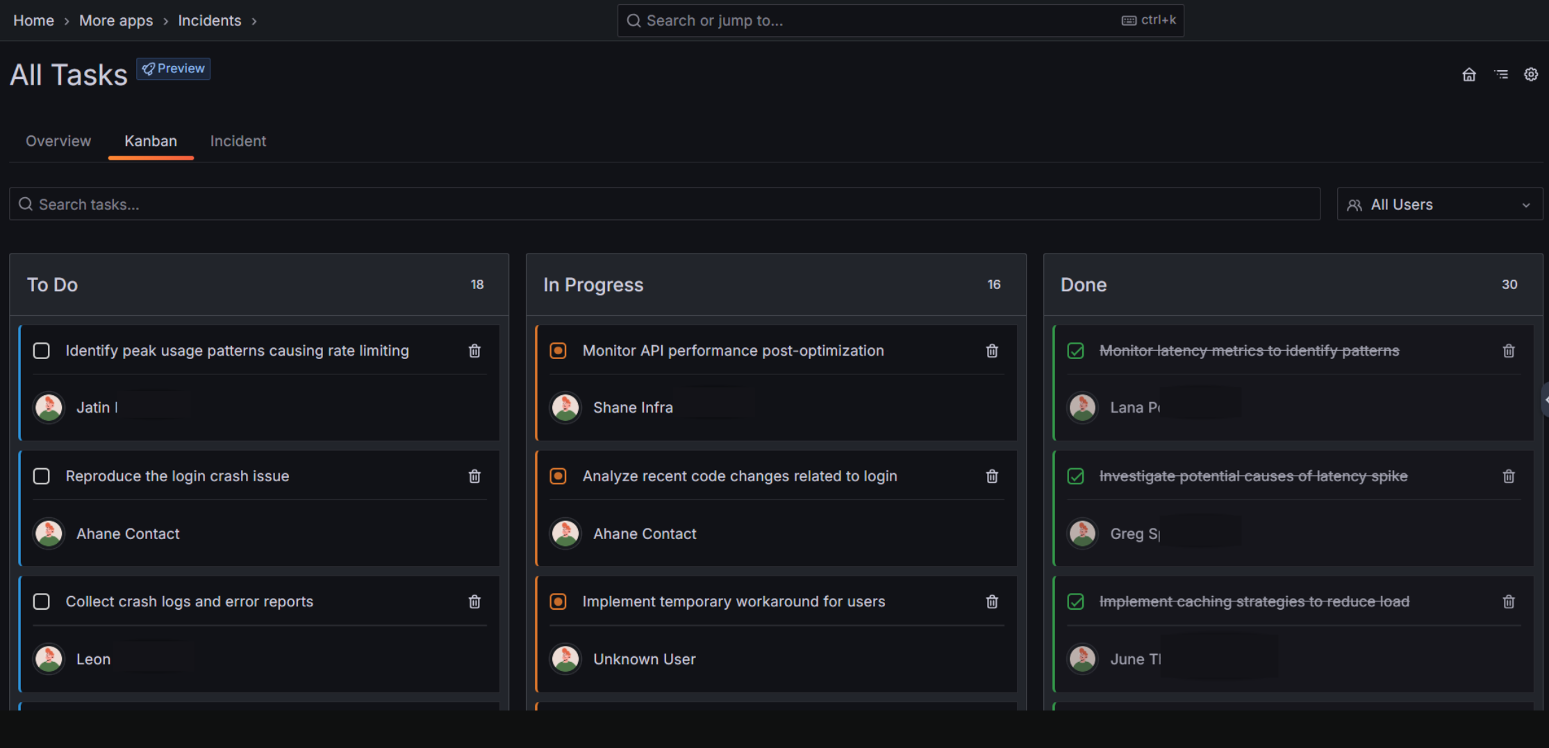This screenshot has width=1549, height=748.
Task: Uncheck 'Investigate potential causes of latency spike'
Action: (1075, 476)
